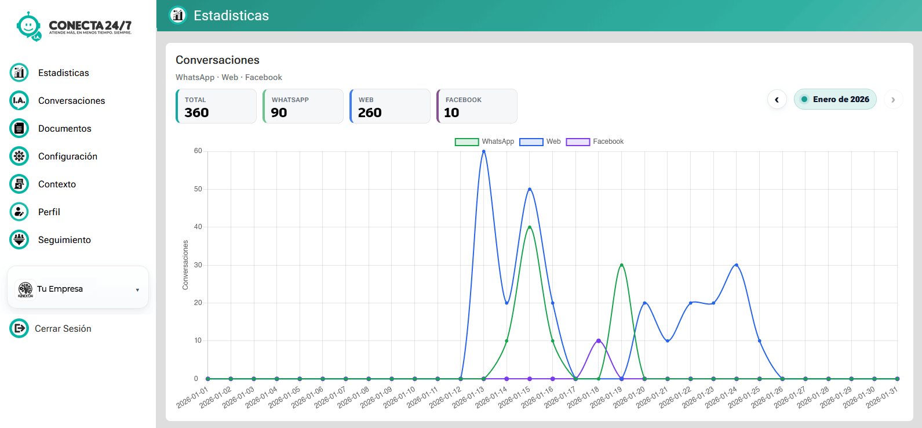Image resolution: width=922 pixels, height=428 pixels.
Task: Click the Documentos sidebar icon
Action: tap(19, 128)
